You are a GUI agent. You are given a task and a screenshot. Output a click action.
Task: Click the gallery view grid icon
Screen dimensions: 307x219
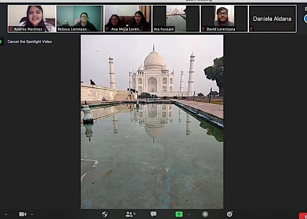click(306, 9)
